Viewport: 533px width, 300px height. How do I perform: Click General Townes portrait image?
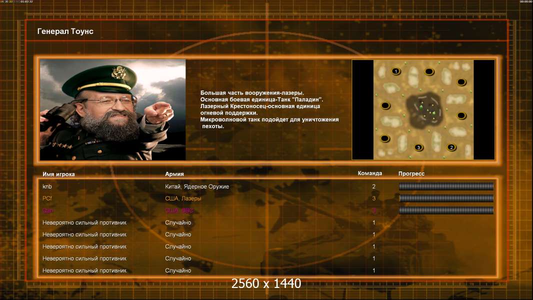point(113,109)
